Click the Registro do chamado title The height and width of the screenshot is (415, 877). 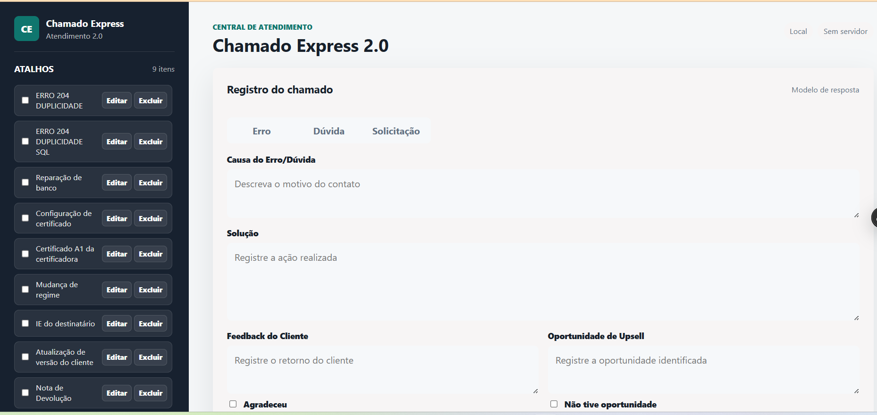(280, 90)
